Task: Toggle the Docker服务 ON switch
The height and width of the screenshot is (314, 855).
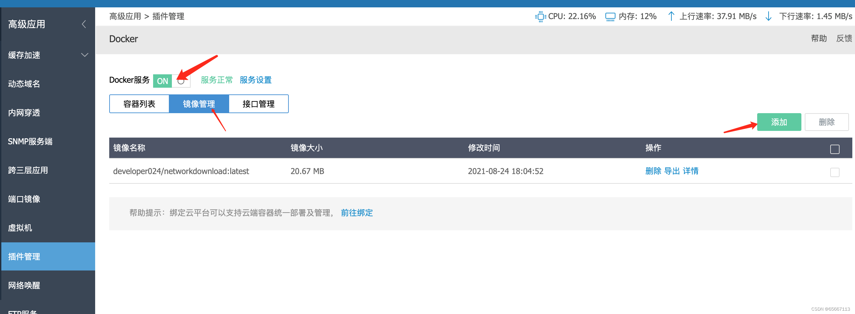Action: pyautogui.click(x=172, y=81)
